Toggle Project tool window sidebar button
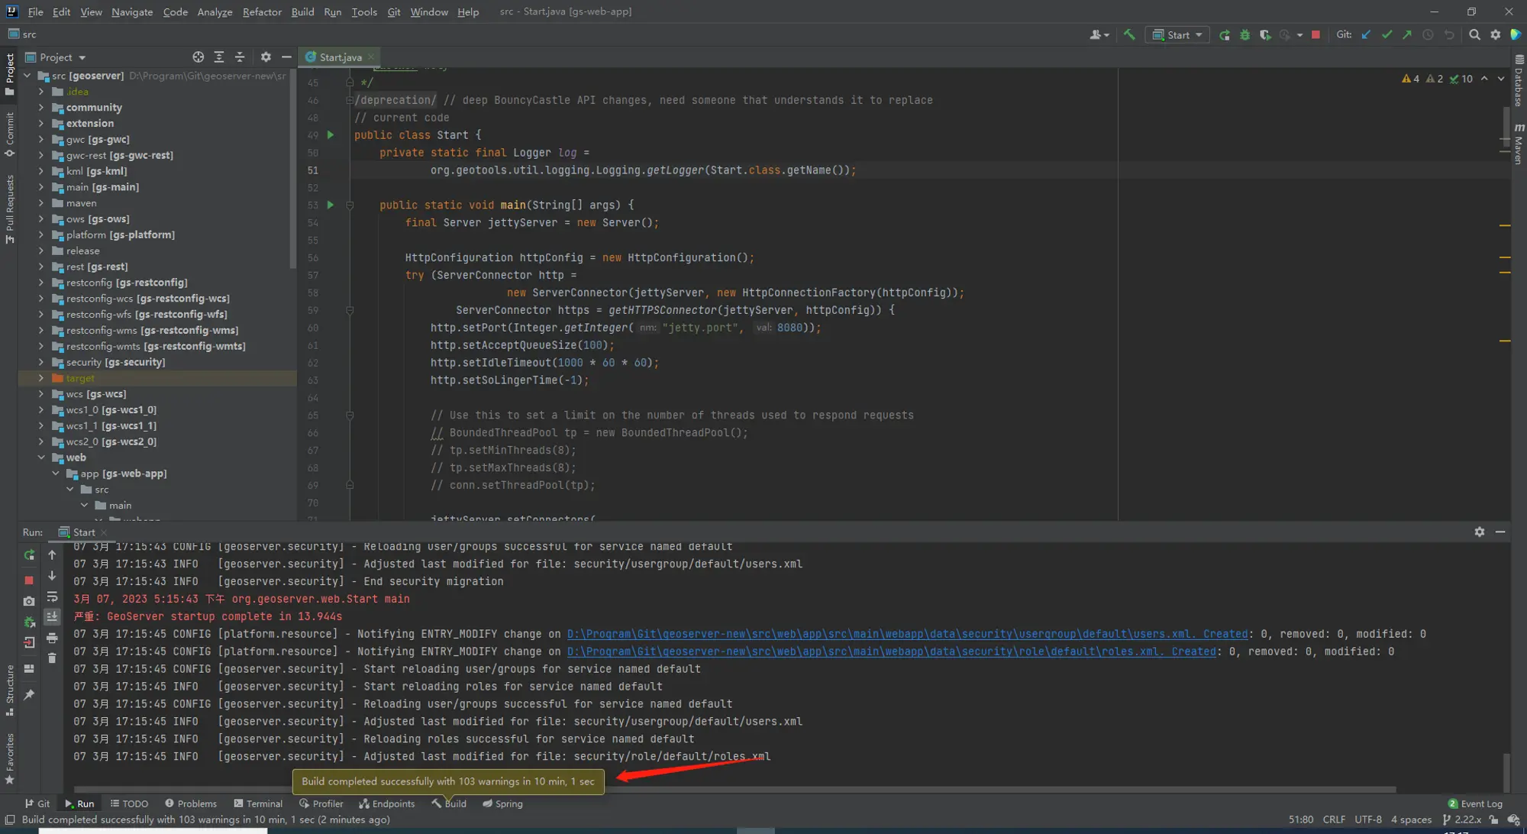The height and width of the screenshot is (834, 1527). (x=9, y=74)
